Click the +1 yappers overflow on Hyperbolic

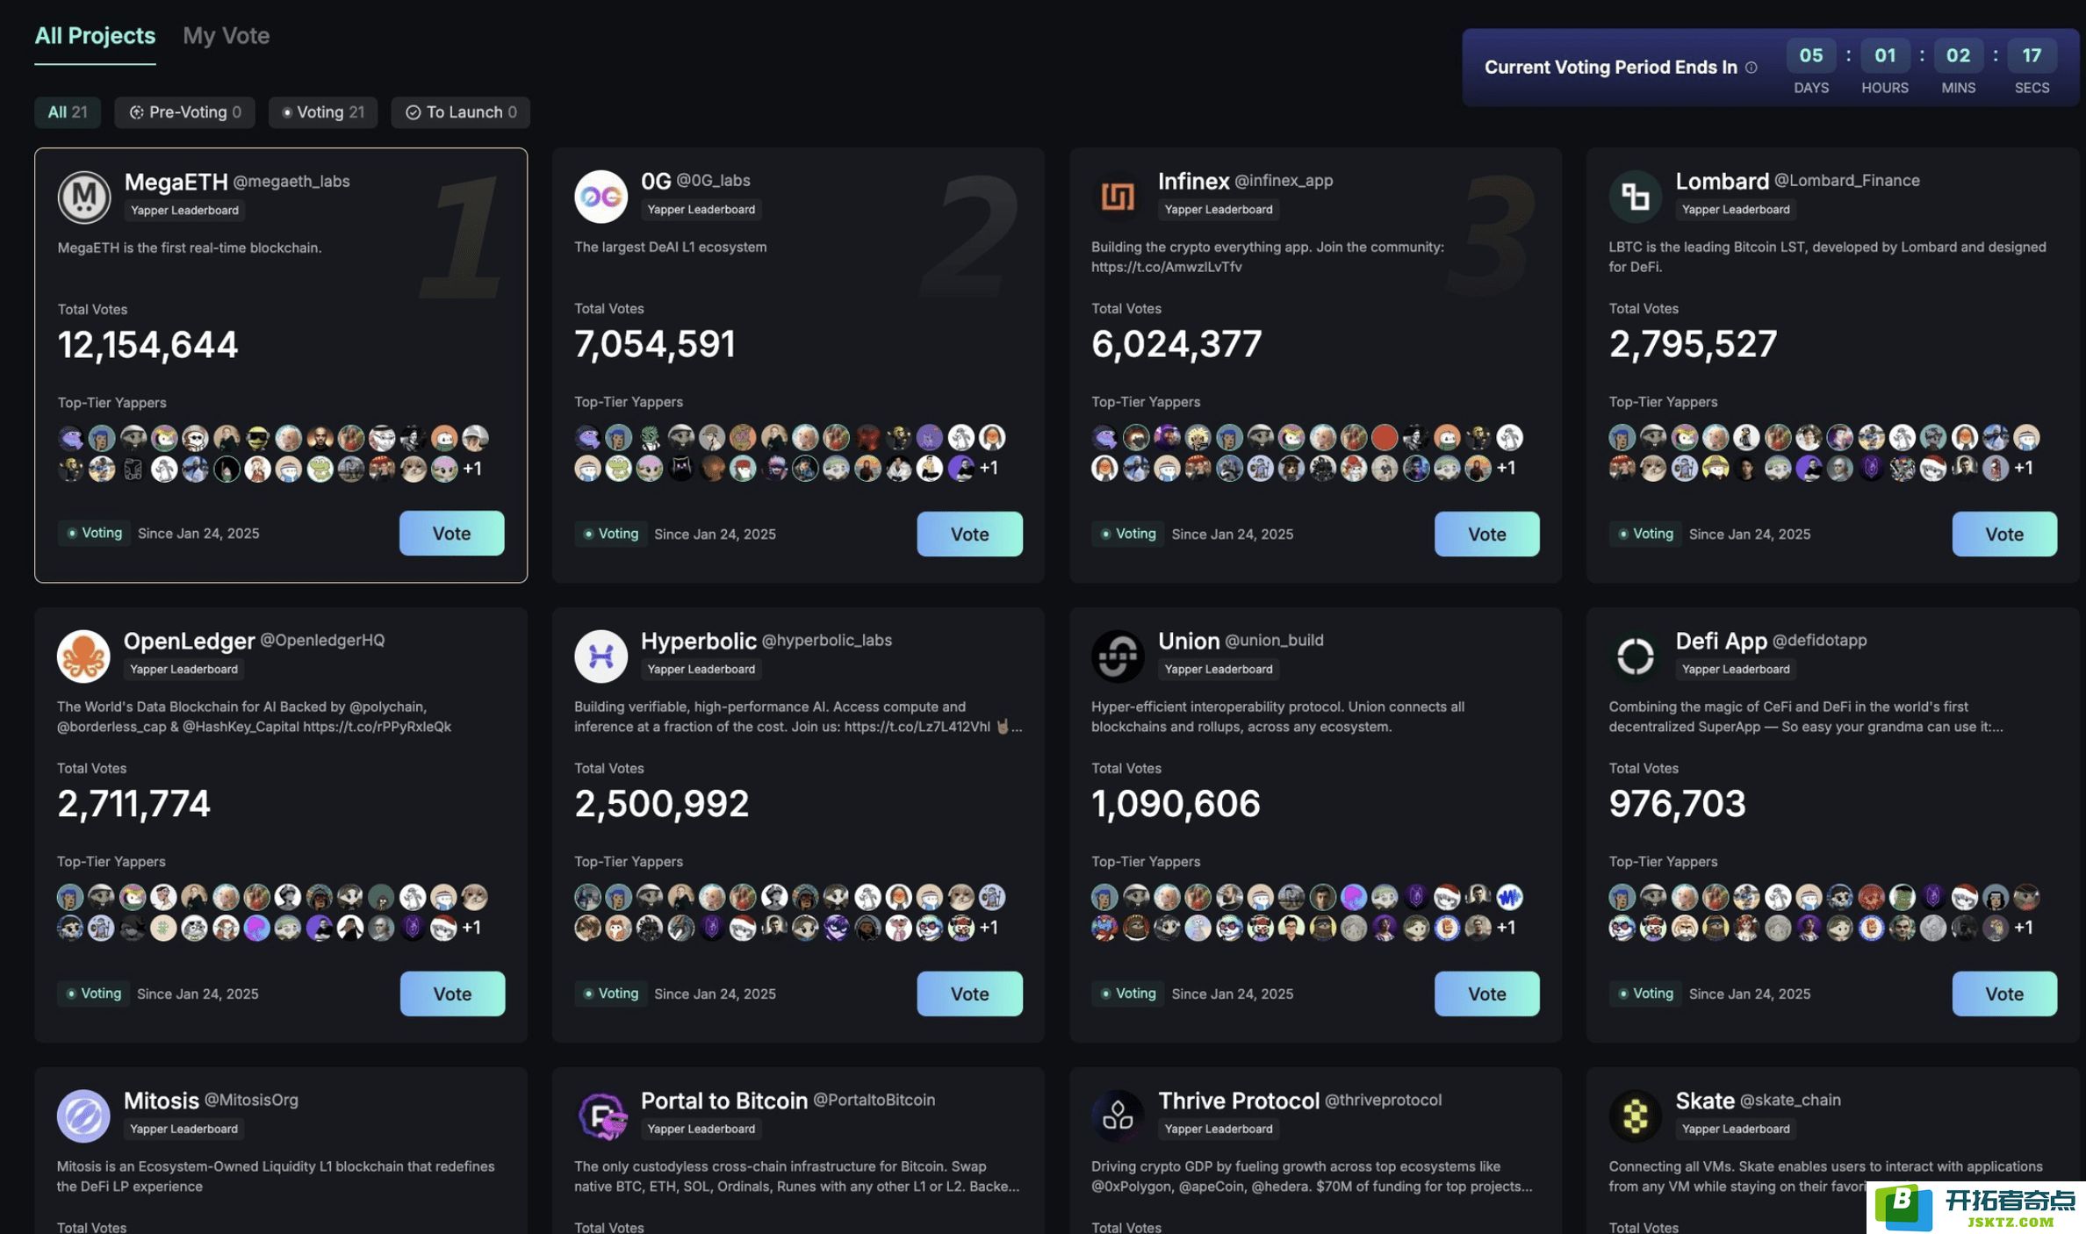pyautogui.click(x=989, y=928)
